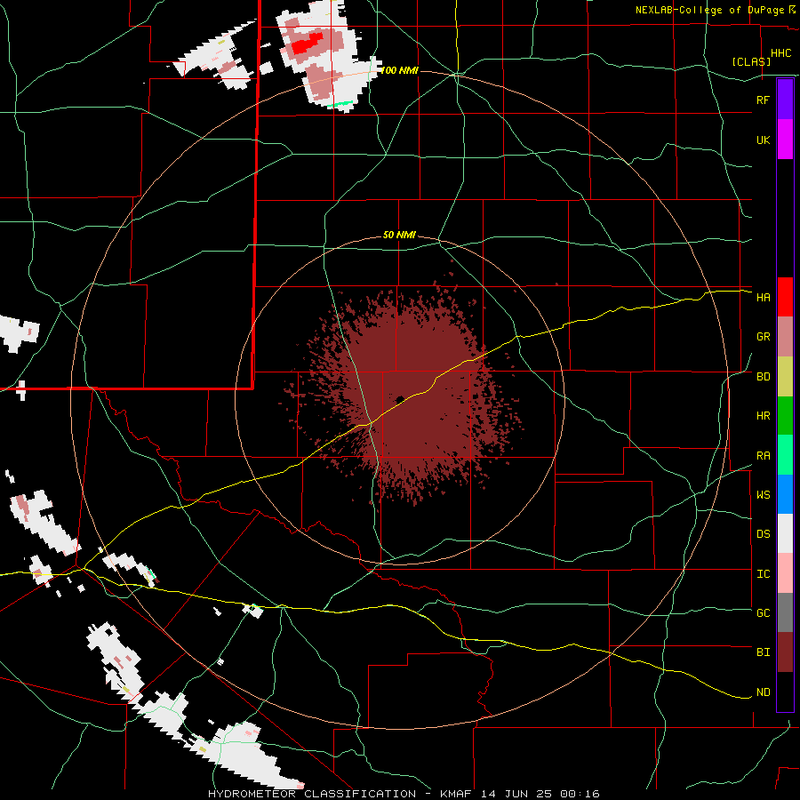The height and width of the screenshot is (800, 800).
Task: Click the bright red hail core in northern storm
Action: [308, 44]
